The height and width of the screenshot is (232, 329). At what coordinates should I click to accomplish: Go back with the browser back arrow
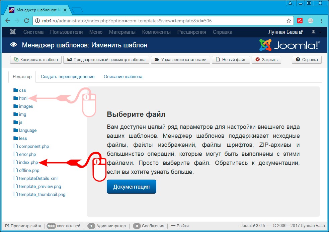click(x=8, y=21)
